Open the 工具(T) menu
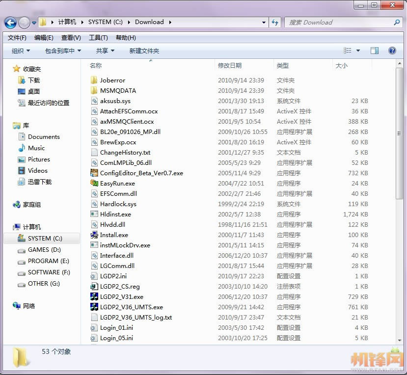 pyautogui.click(x=98, y=38)
